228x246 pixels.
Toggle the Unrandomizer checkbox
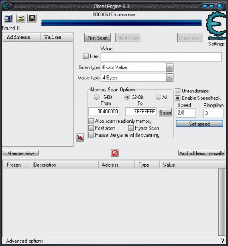pos(178,91)
